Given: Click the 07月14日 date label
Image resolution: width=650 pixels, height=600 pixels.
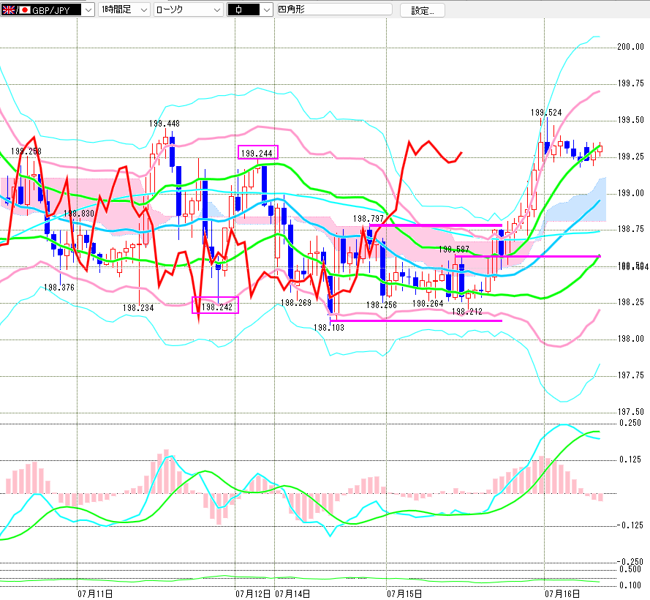Looking at the screenshot, I should (x=292, y=593).
